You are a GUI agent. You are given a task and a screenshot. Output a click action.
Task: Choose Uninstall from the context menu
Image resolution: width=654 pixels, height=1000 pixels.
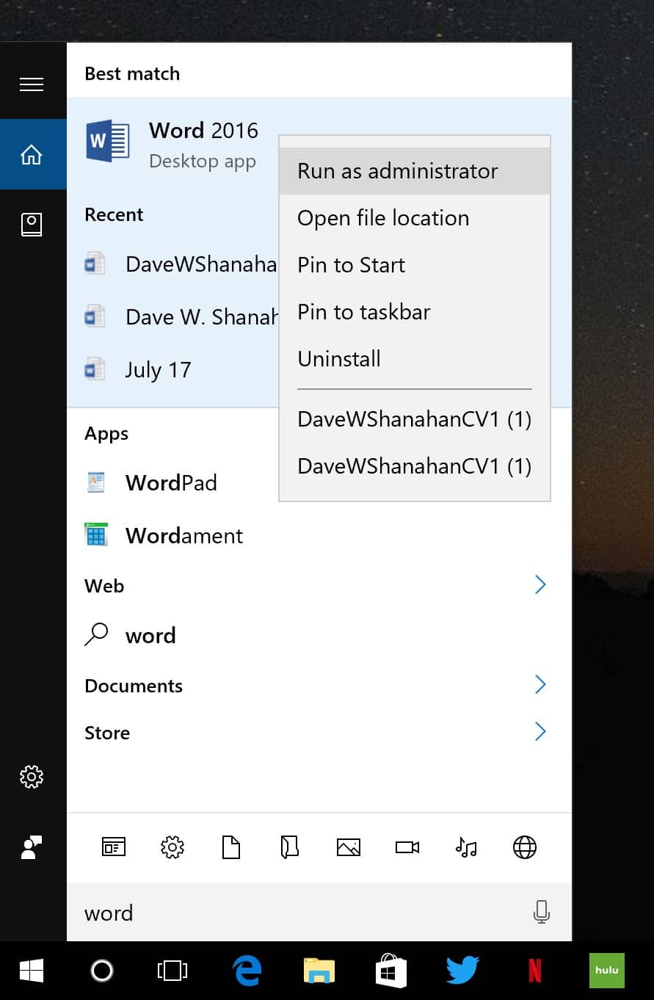415,359
